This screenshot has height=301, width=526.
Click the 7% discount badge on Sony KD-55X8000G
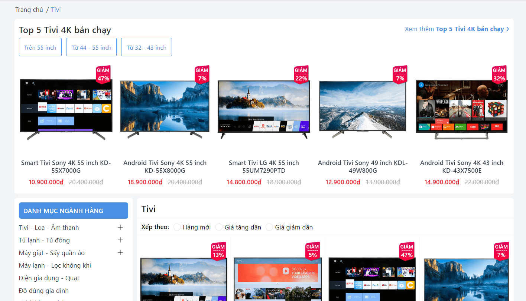pos(202,75)
